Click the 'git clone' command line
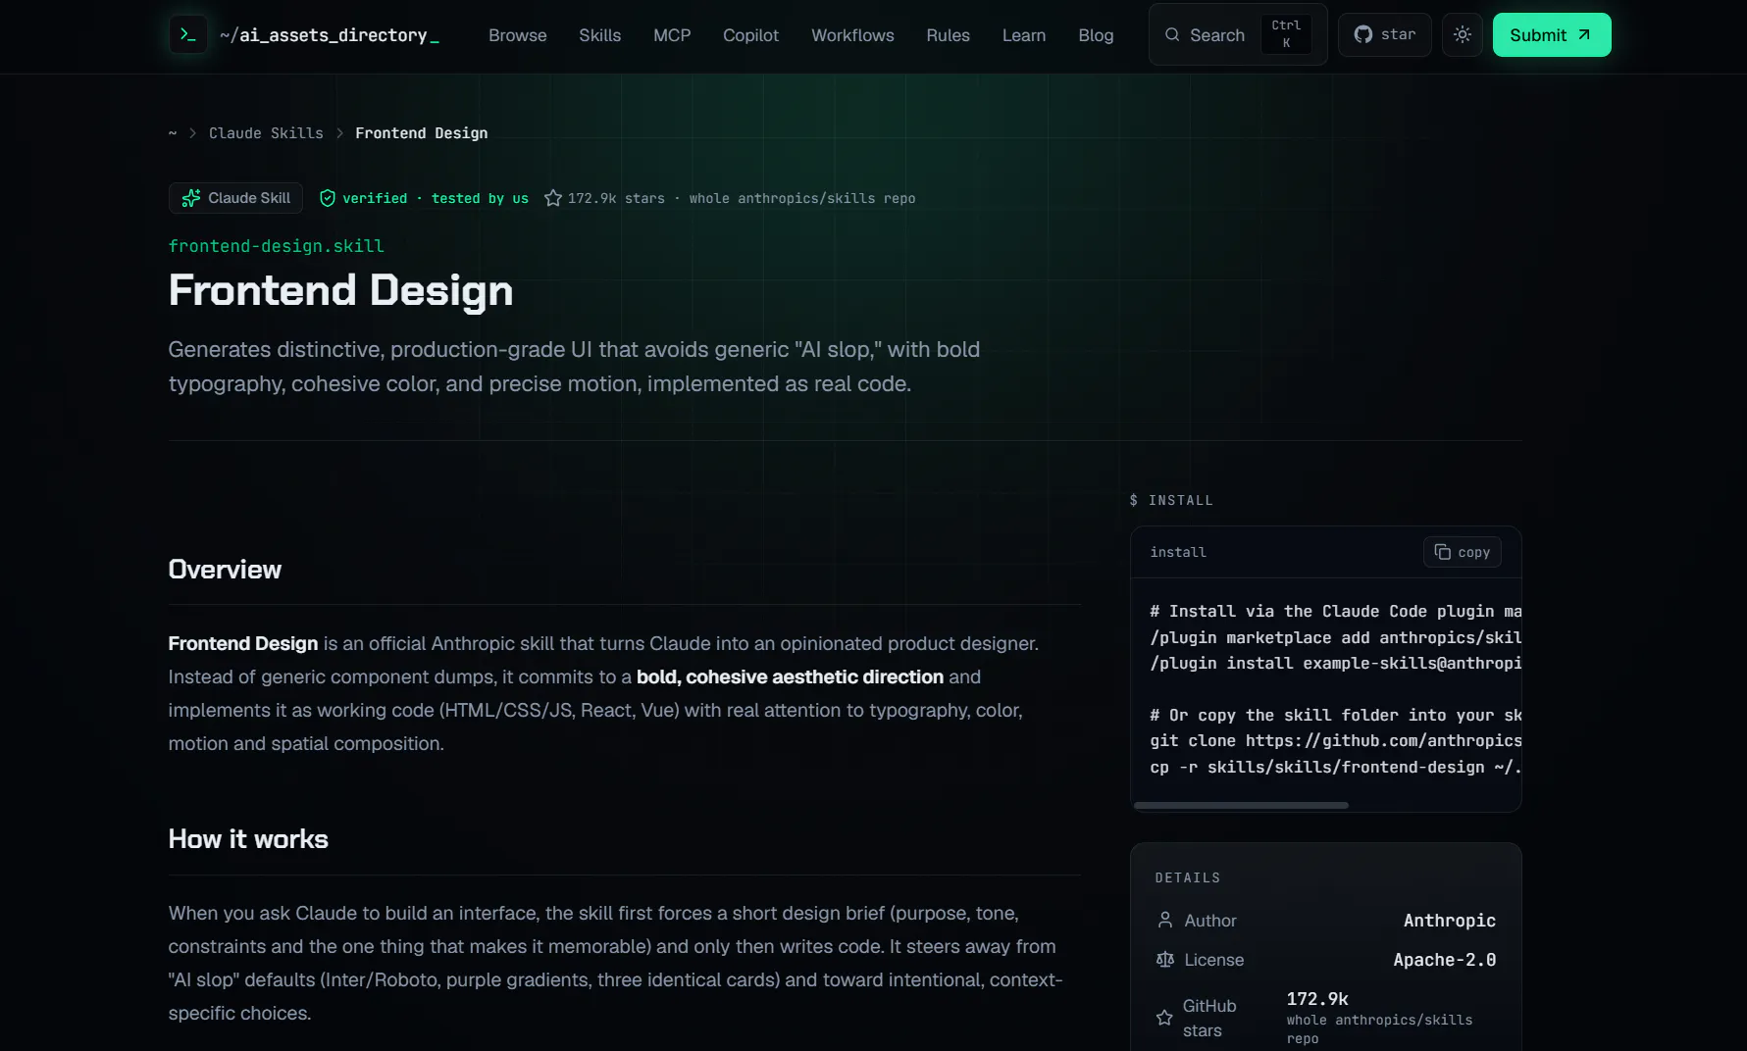Image resolution: width=1747 pixels, height=1051 pixels. tap(1336, 740)
